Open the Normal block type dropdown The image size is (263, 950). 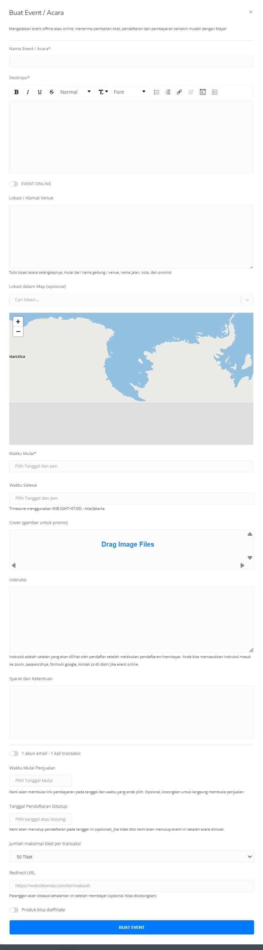(76, 92)
